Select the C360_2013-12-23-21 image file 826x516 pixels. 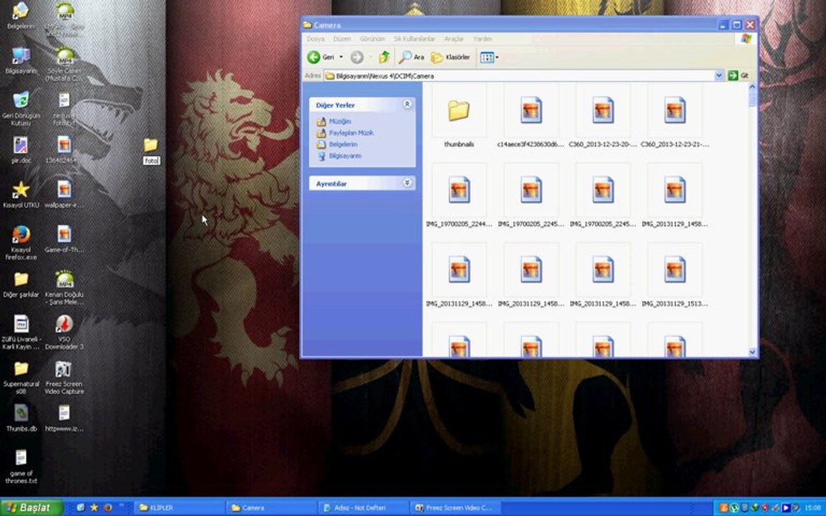[x=675, y=116]
